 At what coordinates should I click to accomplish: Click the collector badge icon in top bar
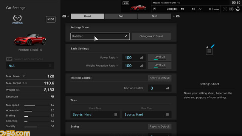[231, 9]
